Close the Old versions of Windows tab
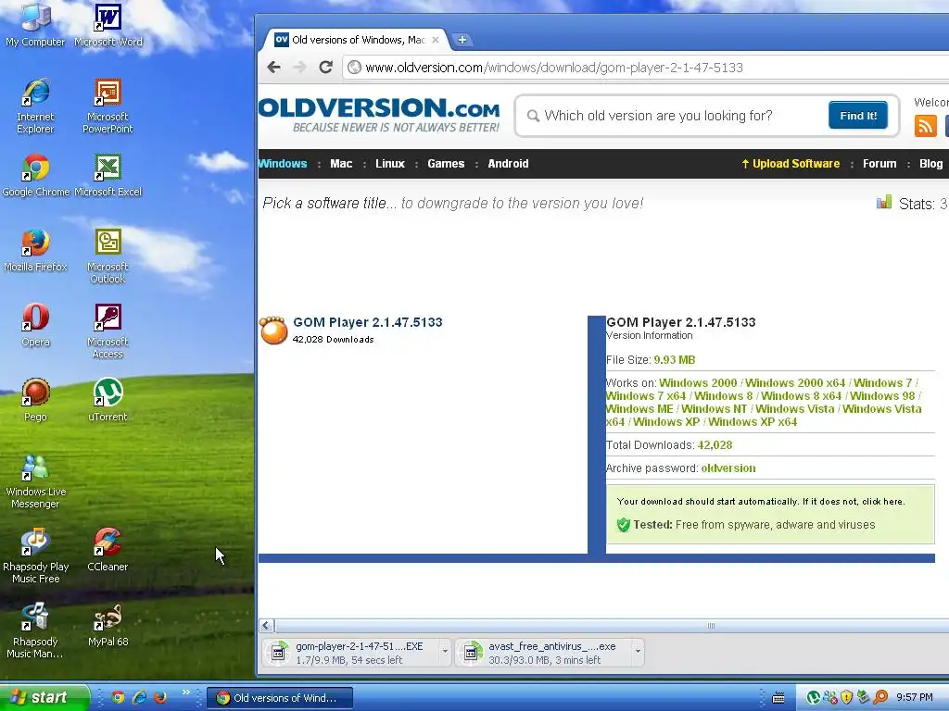Image resolution: width=949 pixels, height=711 pixels. (x=436, y=40)
